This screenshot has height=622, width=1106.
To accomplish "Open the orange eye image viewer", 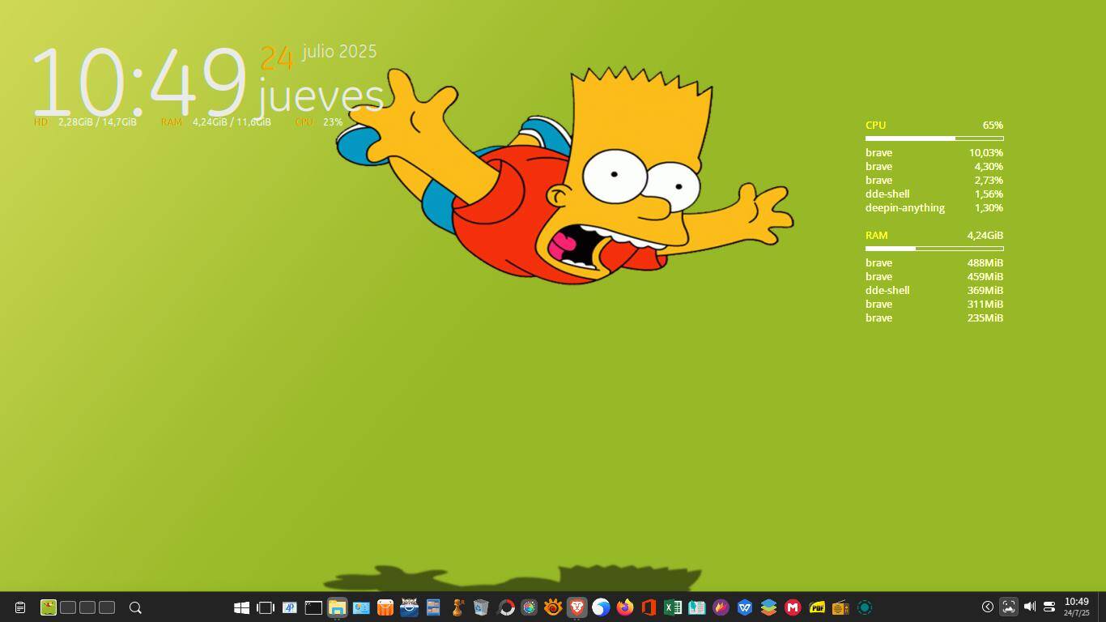I will tap(553, 607).
